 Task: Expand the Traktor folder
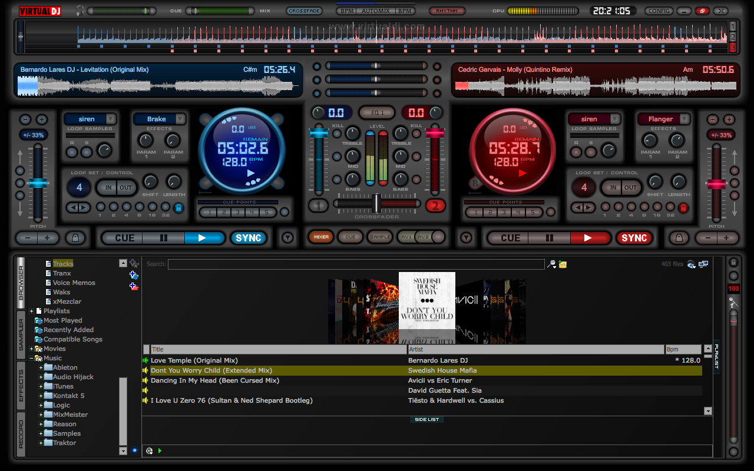pos(41,443)
